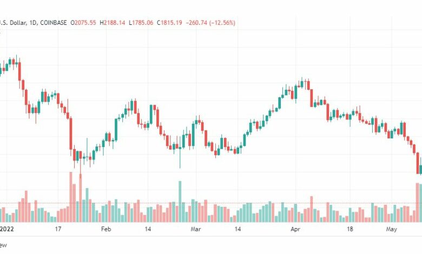Select the May label on time axis
The height and width of the screenshot is (254, 422).
coord(391,229)
